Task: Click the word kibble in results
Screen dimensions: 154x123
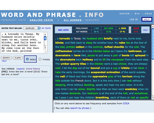Action: pos(125,68)
